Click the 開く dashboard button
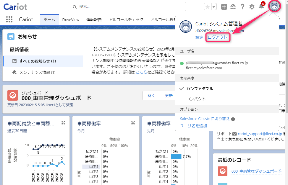Screen dimensions: 288x185 151,96
